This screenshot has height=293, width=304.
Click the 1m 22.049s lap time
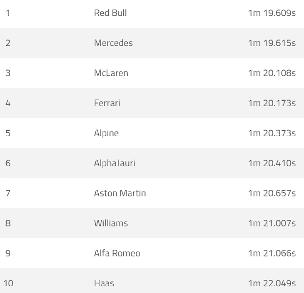[x=272, y=283]
